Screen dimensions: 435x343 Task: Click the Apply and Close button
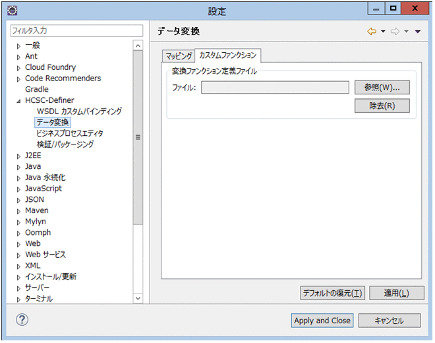(322, 321)
